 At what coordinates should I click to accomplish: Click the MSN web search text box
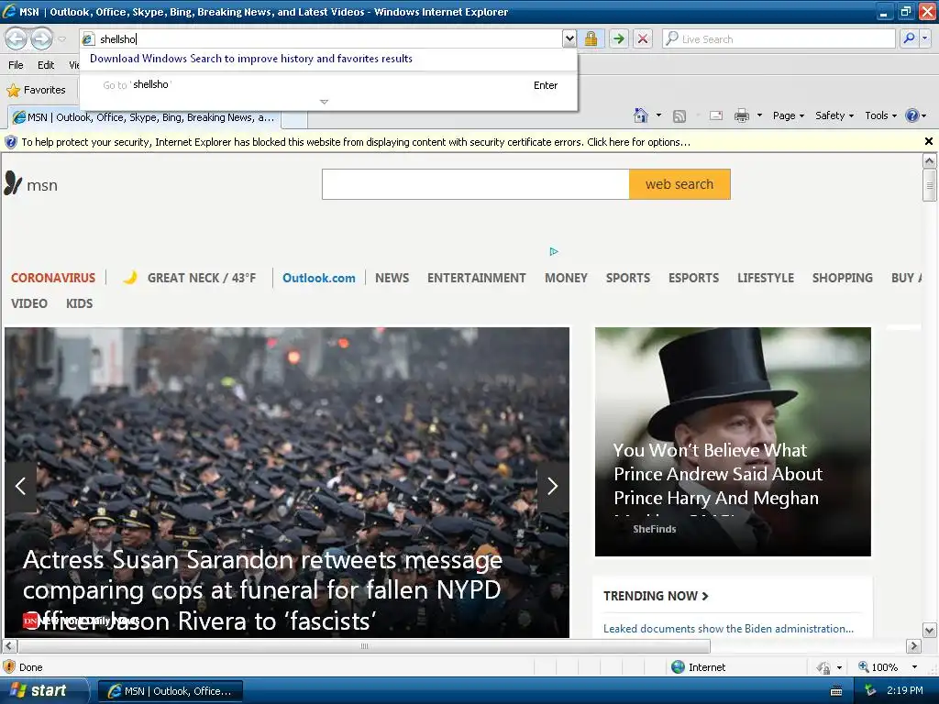[x=476, y=184]
